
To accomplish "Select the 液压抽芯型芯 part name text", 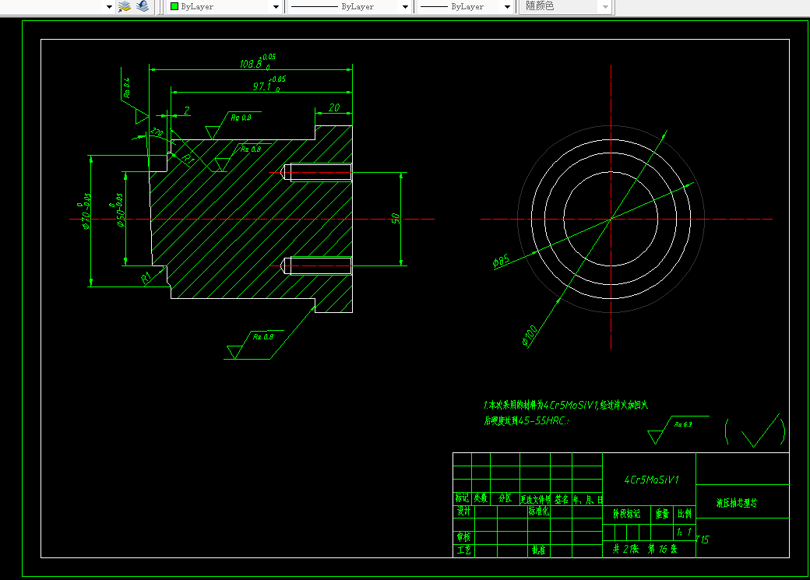I will point(736,503).
